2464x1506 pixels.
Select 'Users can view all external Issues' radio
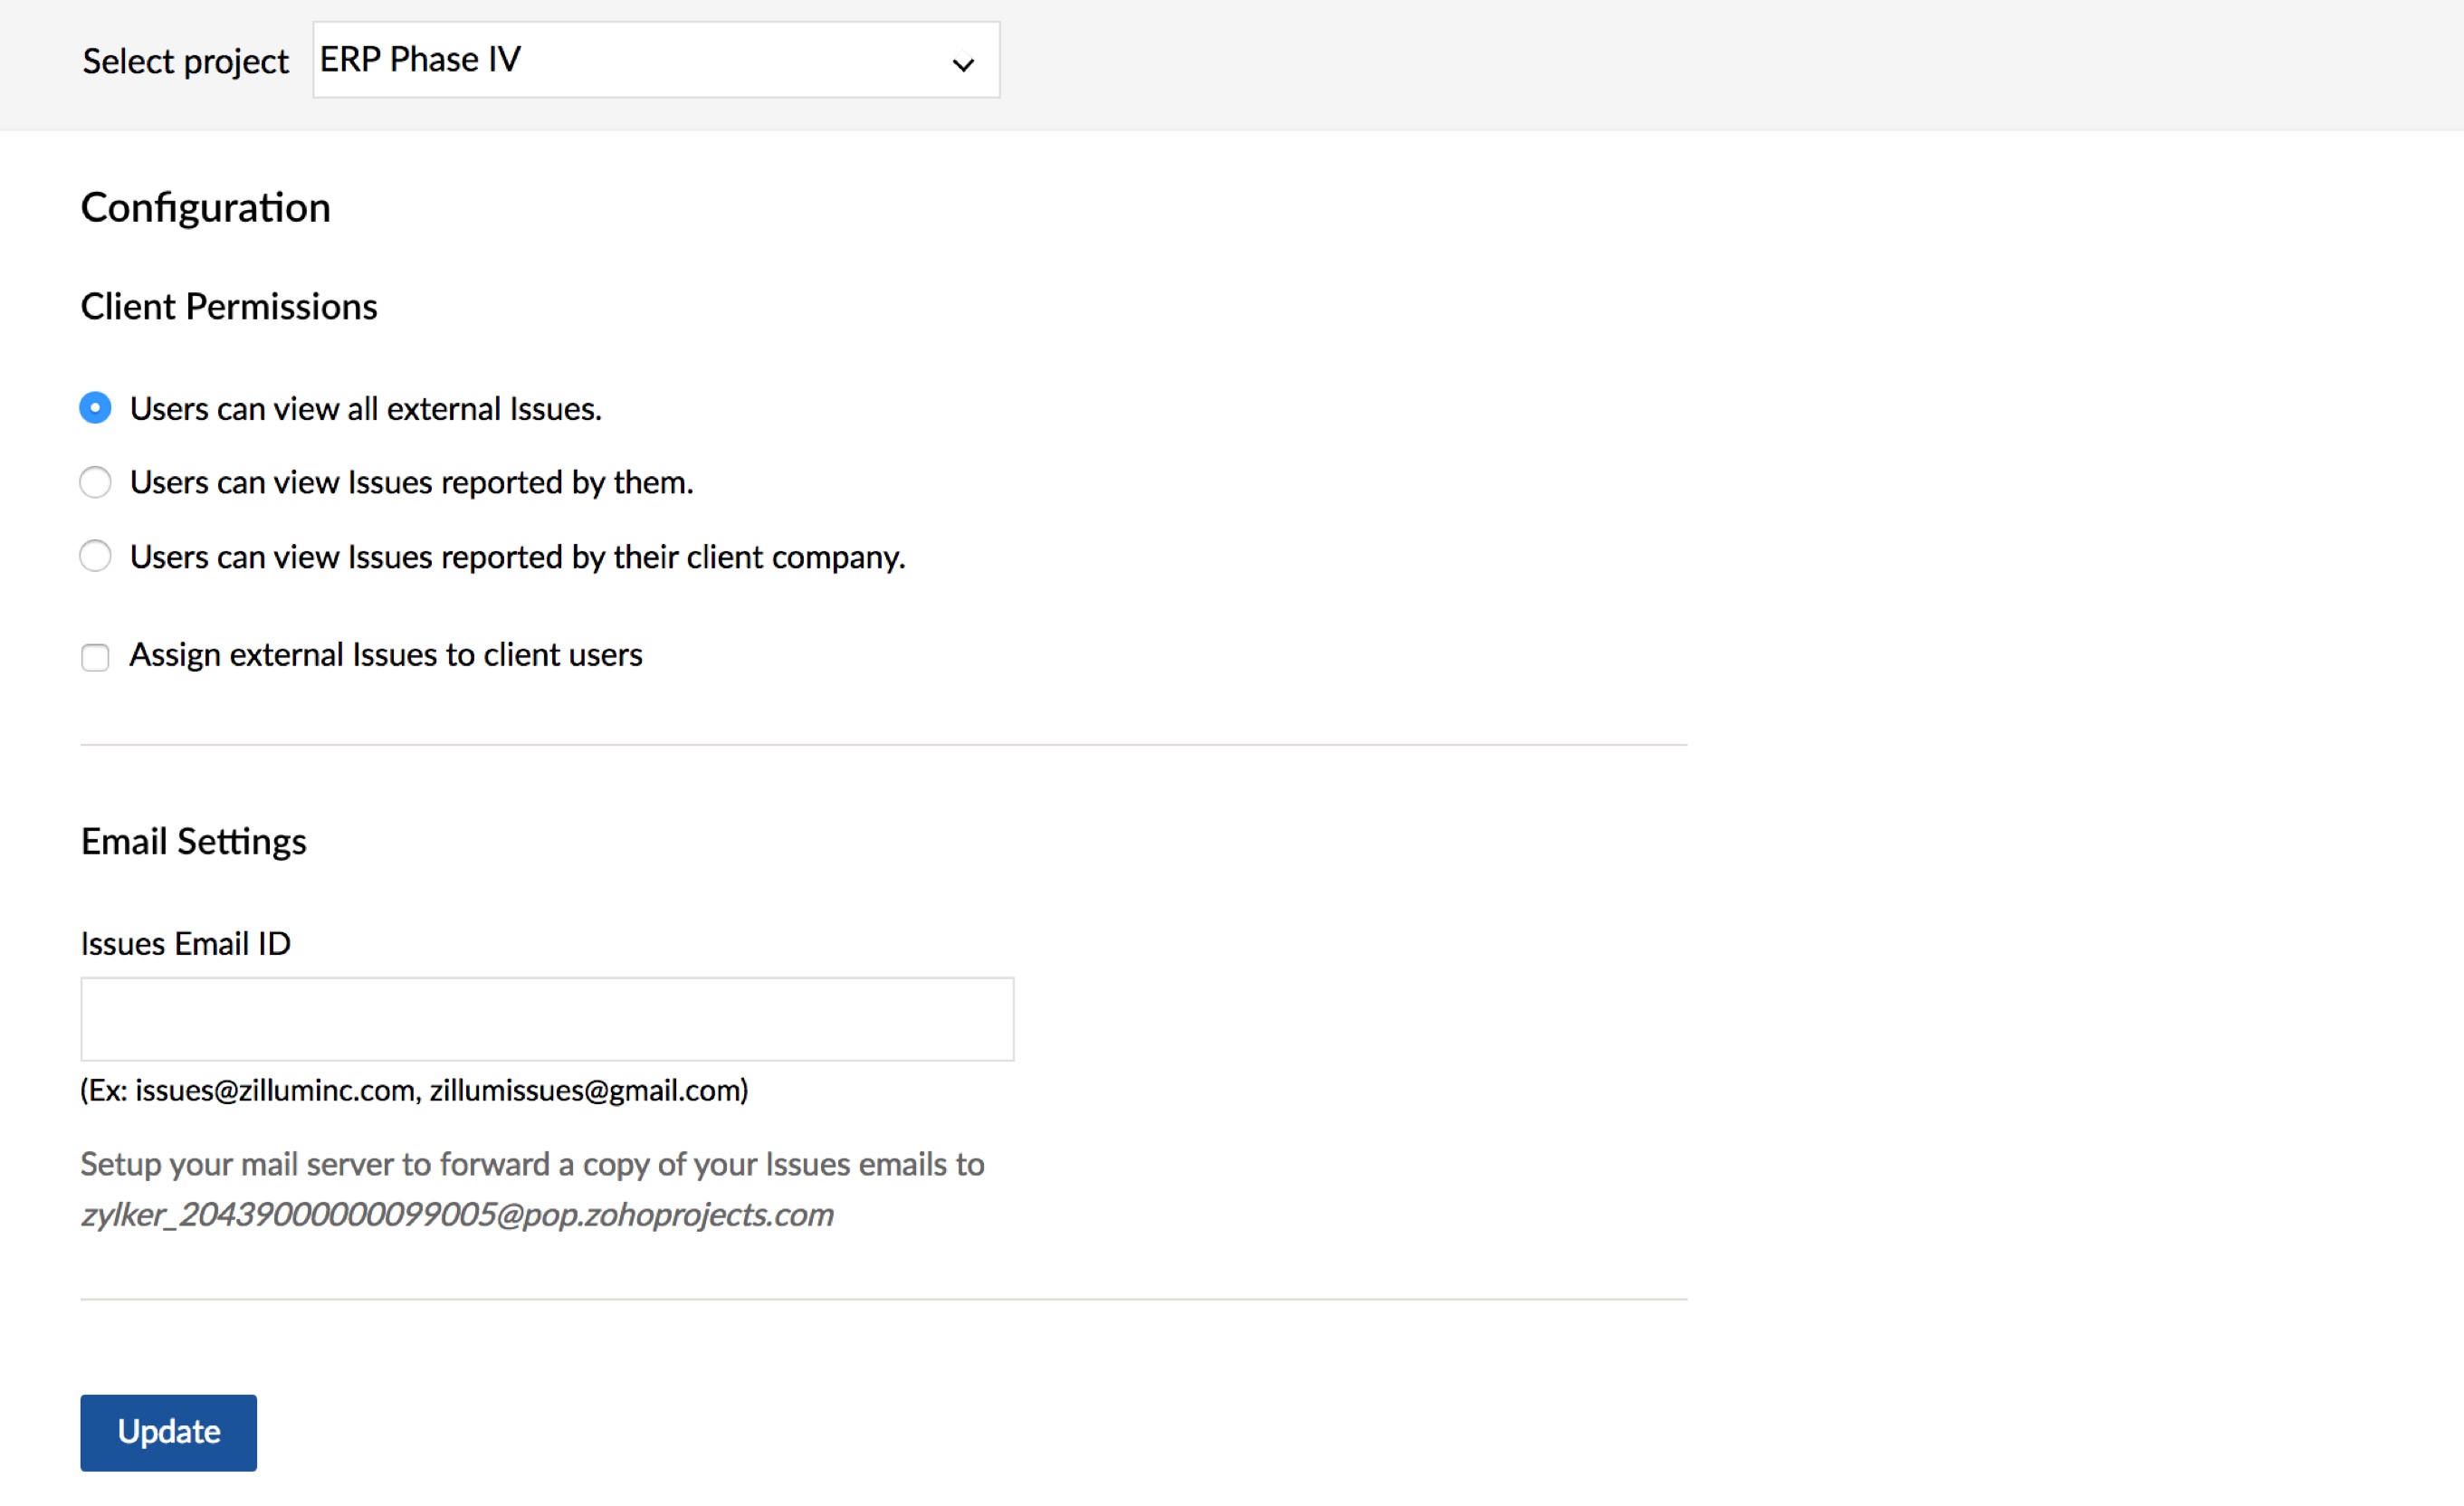95,408
